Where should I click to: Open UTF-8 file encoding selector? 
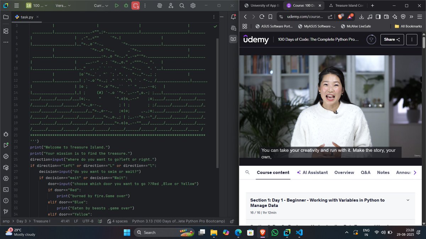[88, 221]
